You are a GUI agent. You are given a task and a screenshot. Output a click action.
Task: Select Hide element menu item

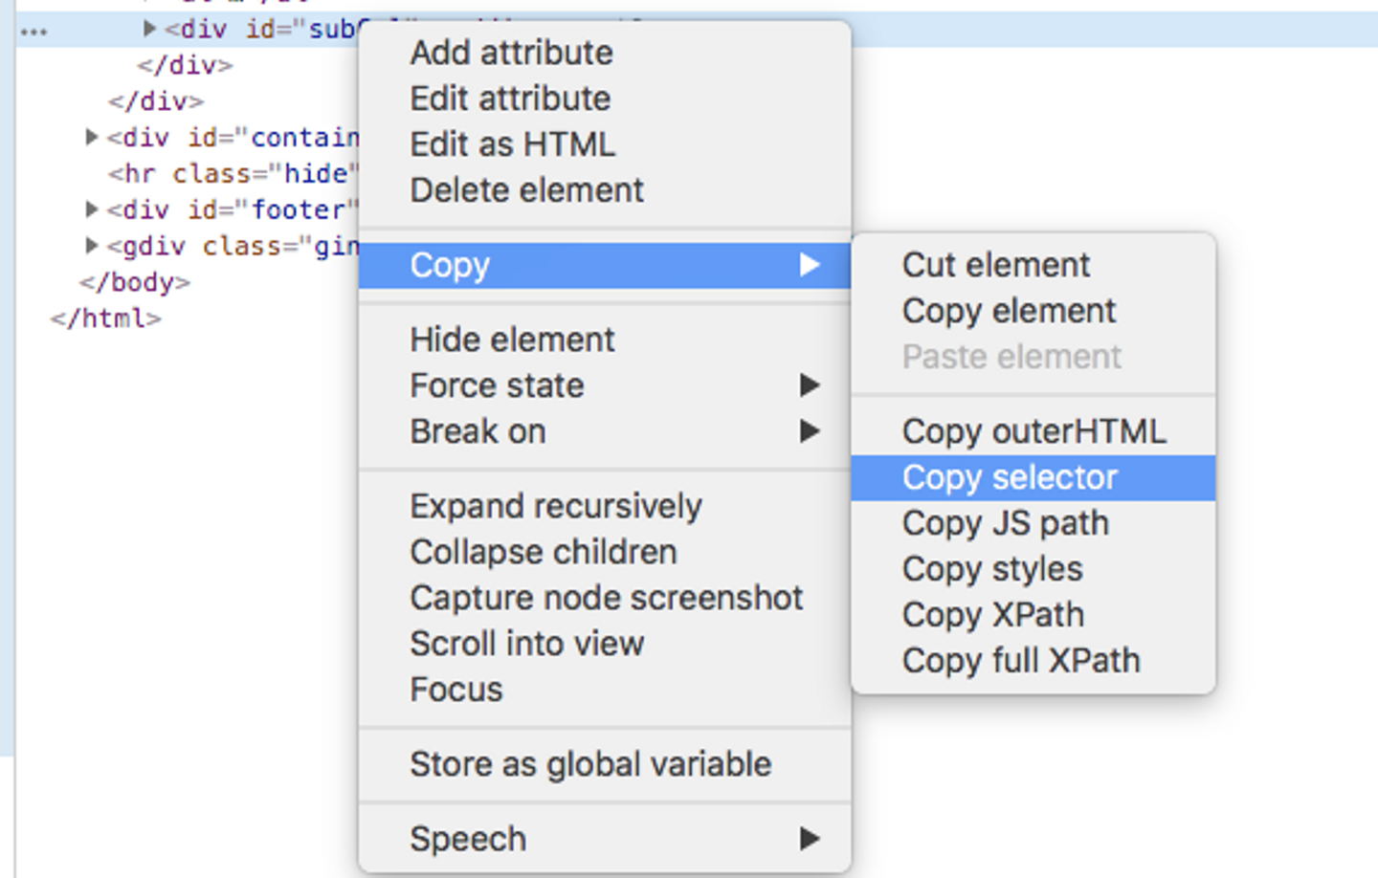click(512, 340)
